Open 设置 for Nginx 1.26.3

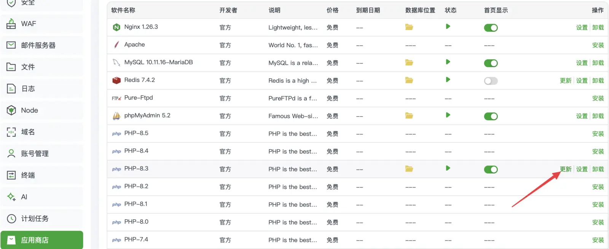click(582, 27)
